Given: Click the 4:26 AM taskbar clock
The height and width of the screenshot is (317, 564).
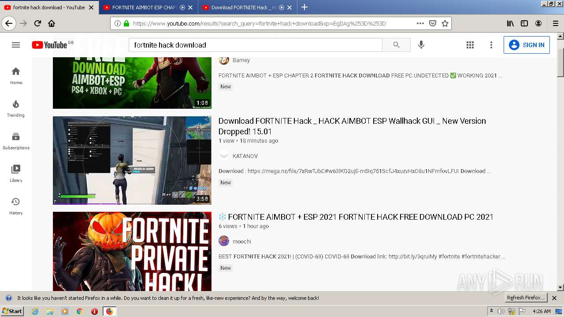Looking at the screenshot, I should (541, 311).
